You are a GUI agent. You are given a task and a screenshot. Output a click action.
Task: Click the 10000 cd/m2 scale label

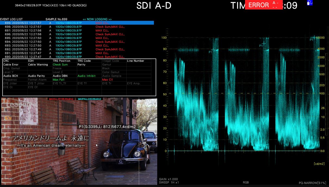click(321, 38)
